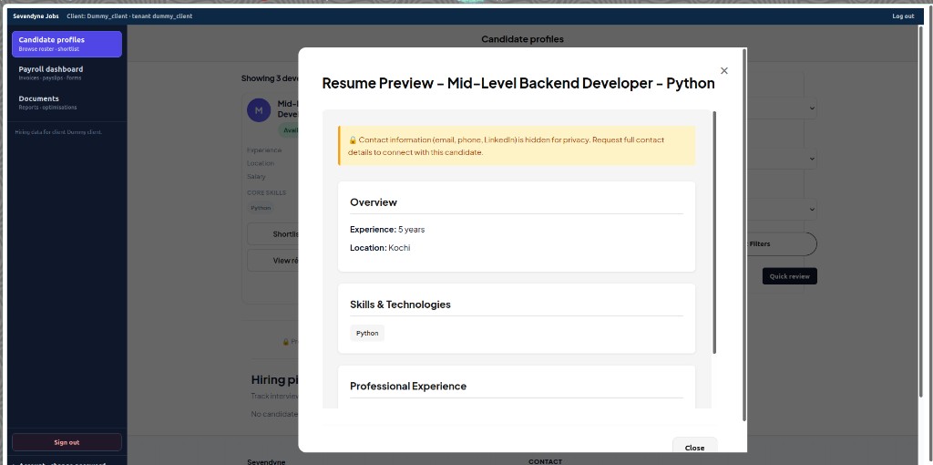Click the Client: Dummy_client tenant text
The width and height of the screenshot is (933, 465).
click(129, 16)
